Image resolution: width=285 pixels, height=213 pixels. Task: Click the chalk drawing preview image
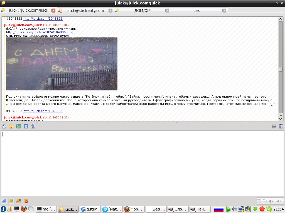(x=62, y=64)
